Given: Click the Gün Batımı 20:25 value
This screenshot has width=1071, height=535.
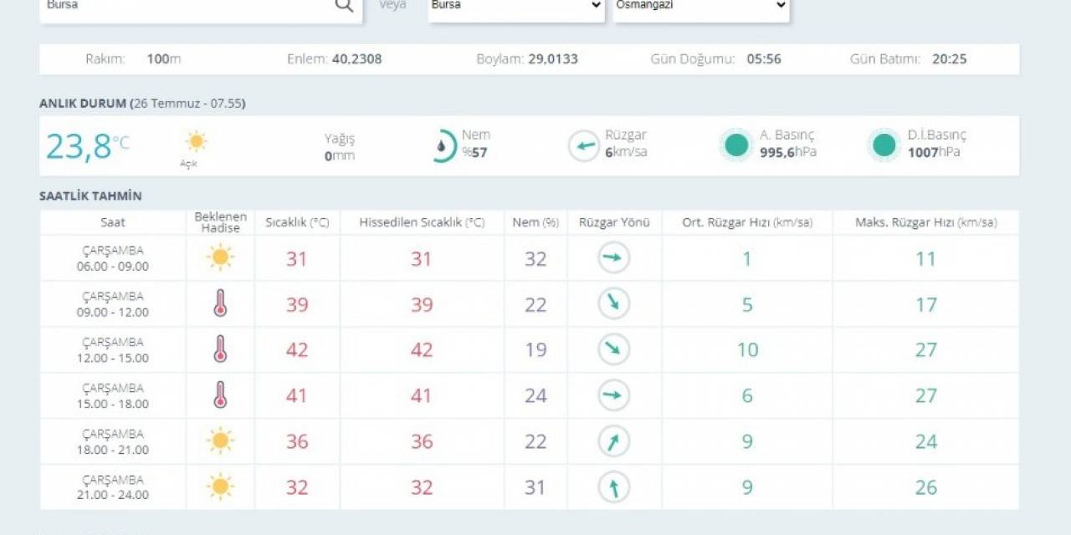Looking at the screenshot, I should tap(950, 59).
